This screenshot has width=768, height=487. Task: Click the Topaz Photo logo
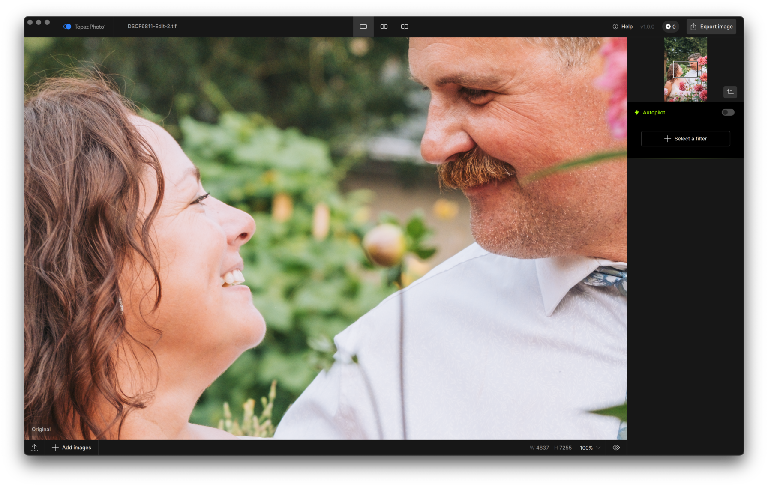click(67, 27)
